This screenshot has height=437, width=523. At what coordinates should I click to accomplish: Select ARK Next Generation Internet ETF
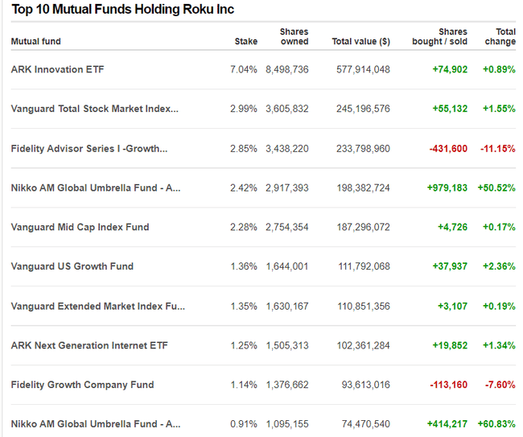tap(89, 345)
